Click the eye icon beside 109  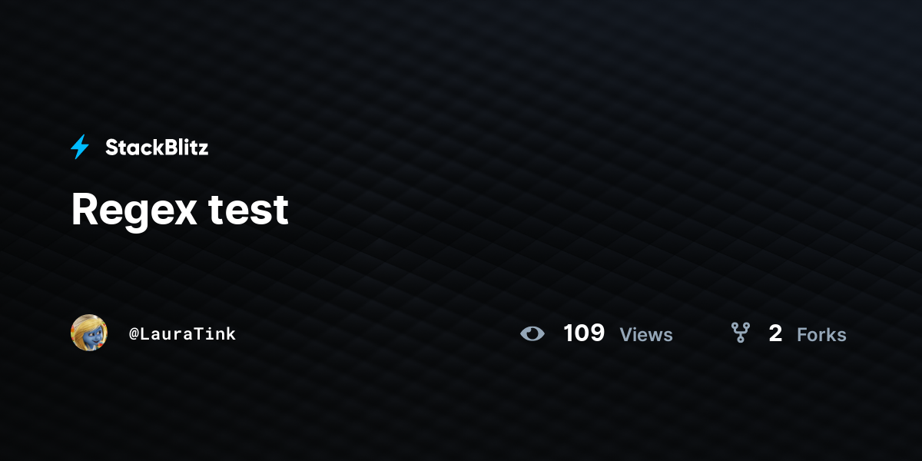(532, 333)
